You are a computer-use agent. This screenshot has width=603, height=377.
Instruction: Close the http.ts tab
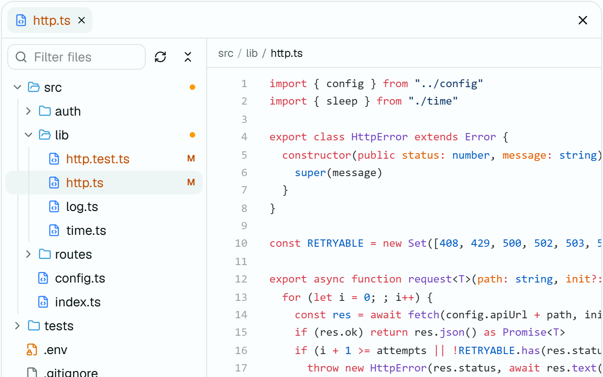click(x=82, y=20)
